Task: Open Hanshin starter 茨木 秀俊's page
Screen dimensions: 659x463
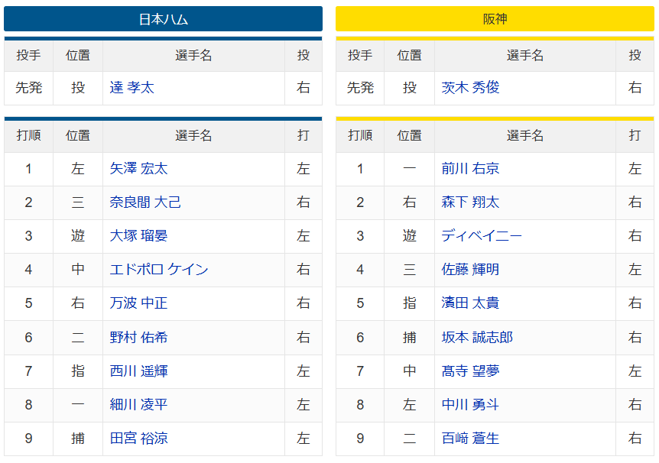Action: tap(471, 88)
